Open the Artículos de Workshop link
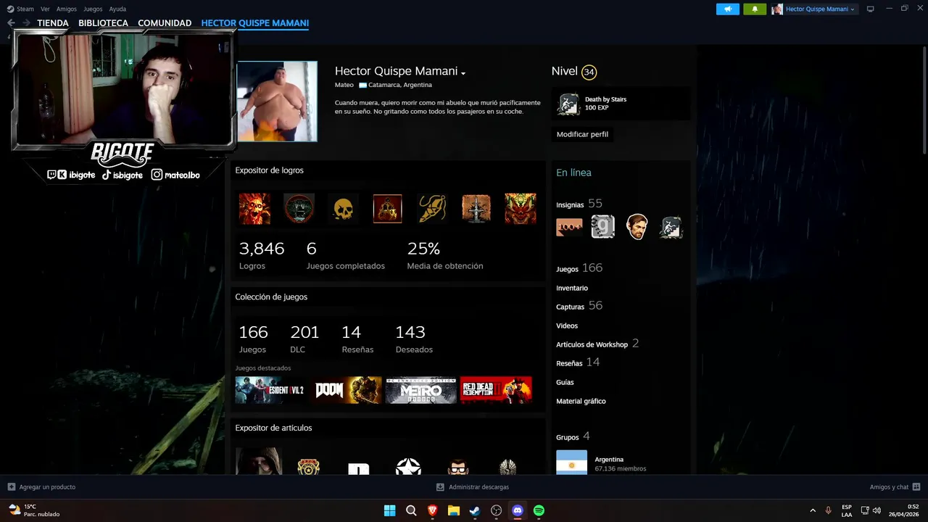 pyautogui.click(x=592, y=344)
